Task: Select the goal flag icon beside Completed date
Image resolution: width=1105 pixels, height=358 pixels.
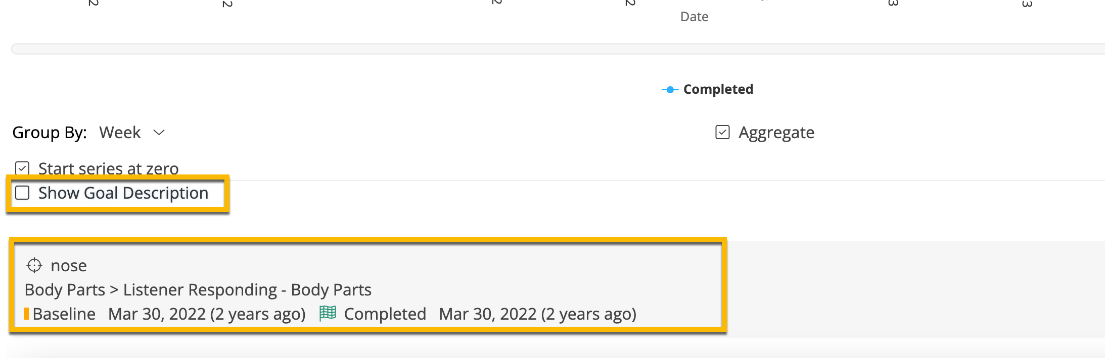Action: coord(328,314)
